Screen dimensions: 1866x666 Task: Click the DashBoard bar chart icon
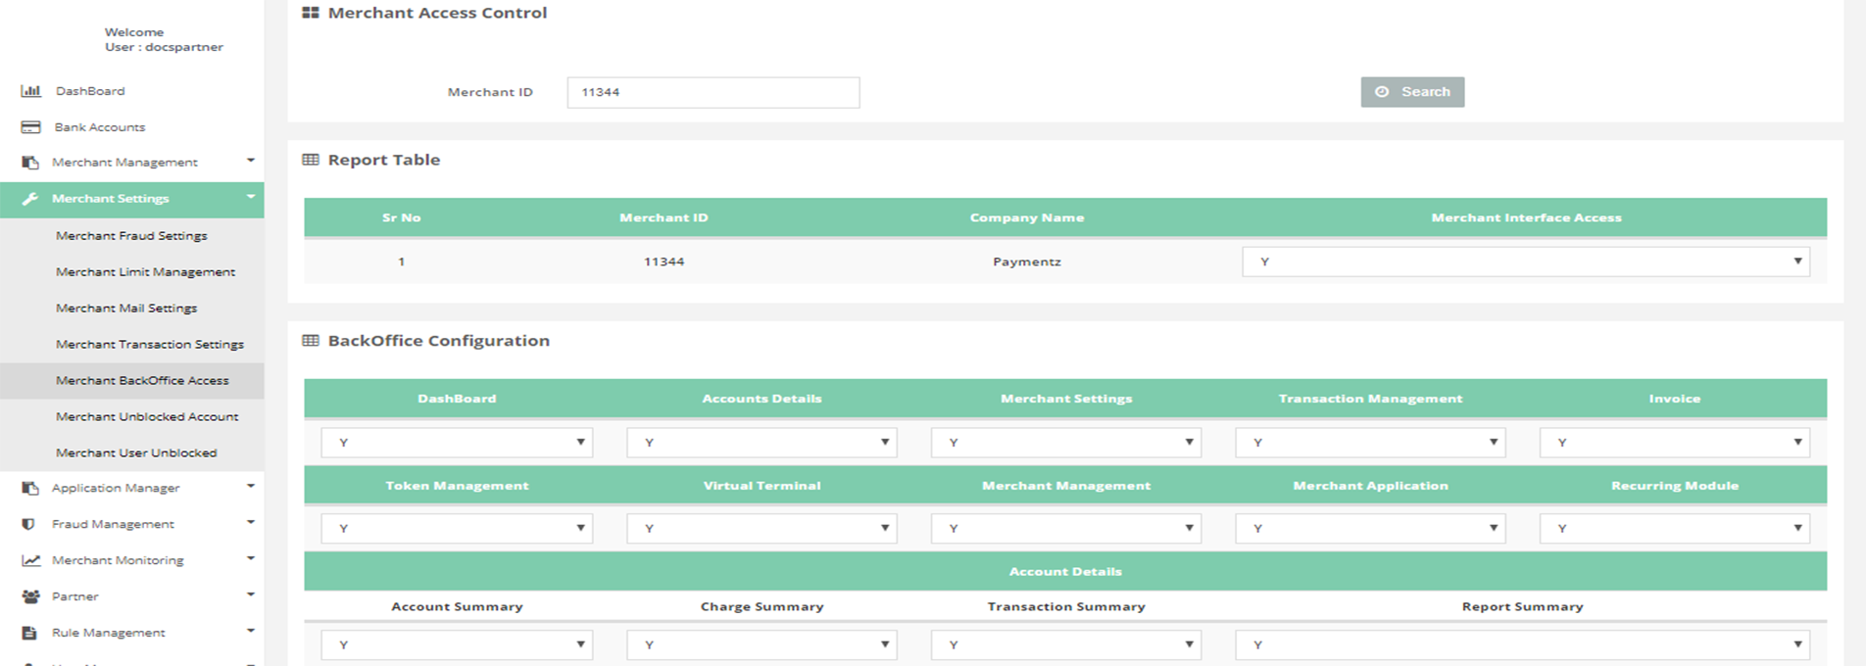tap(31, 91)
